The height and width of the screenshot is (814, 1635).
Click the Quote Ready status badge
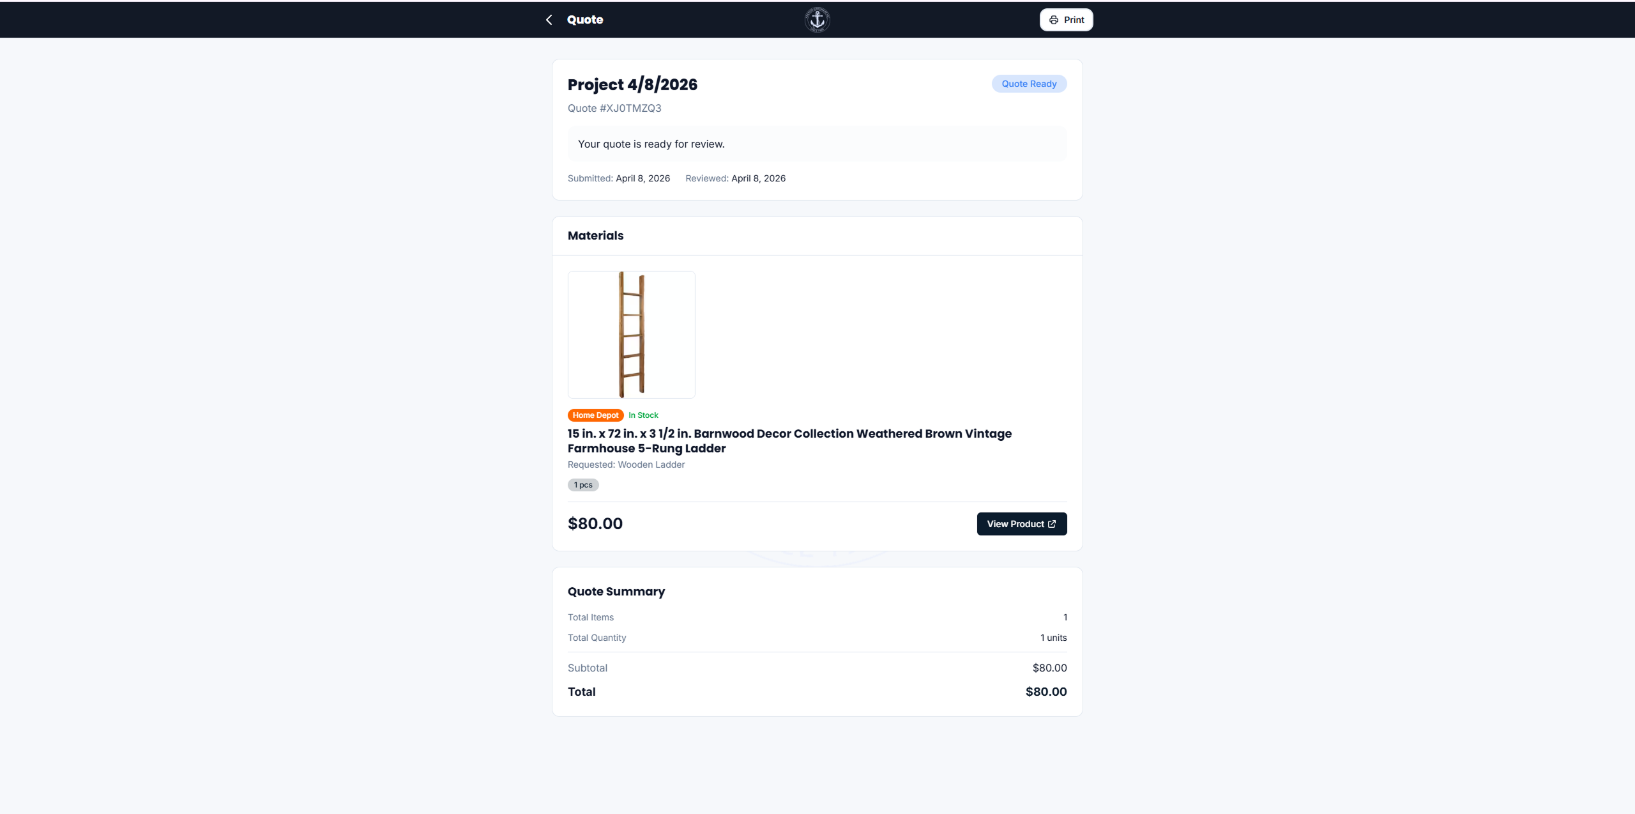[1029, 84]
